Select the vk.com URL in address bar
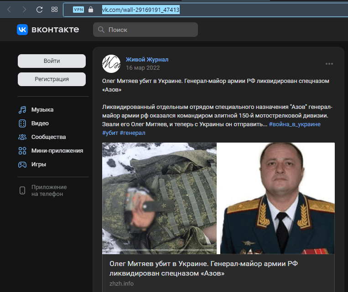Image resolution: width=348 pixels, height=292 pixels. (x=141, y=10)
